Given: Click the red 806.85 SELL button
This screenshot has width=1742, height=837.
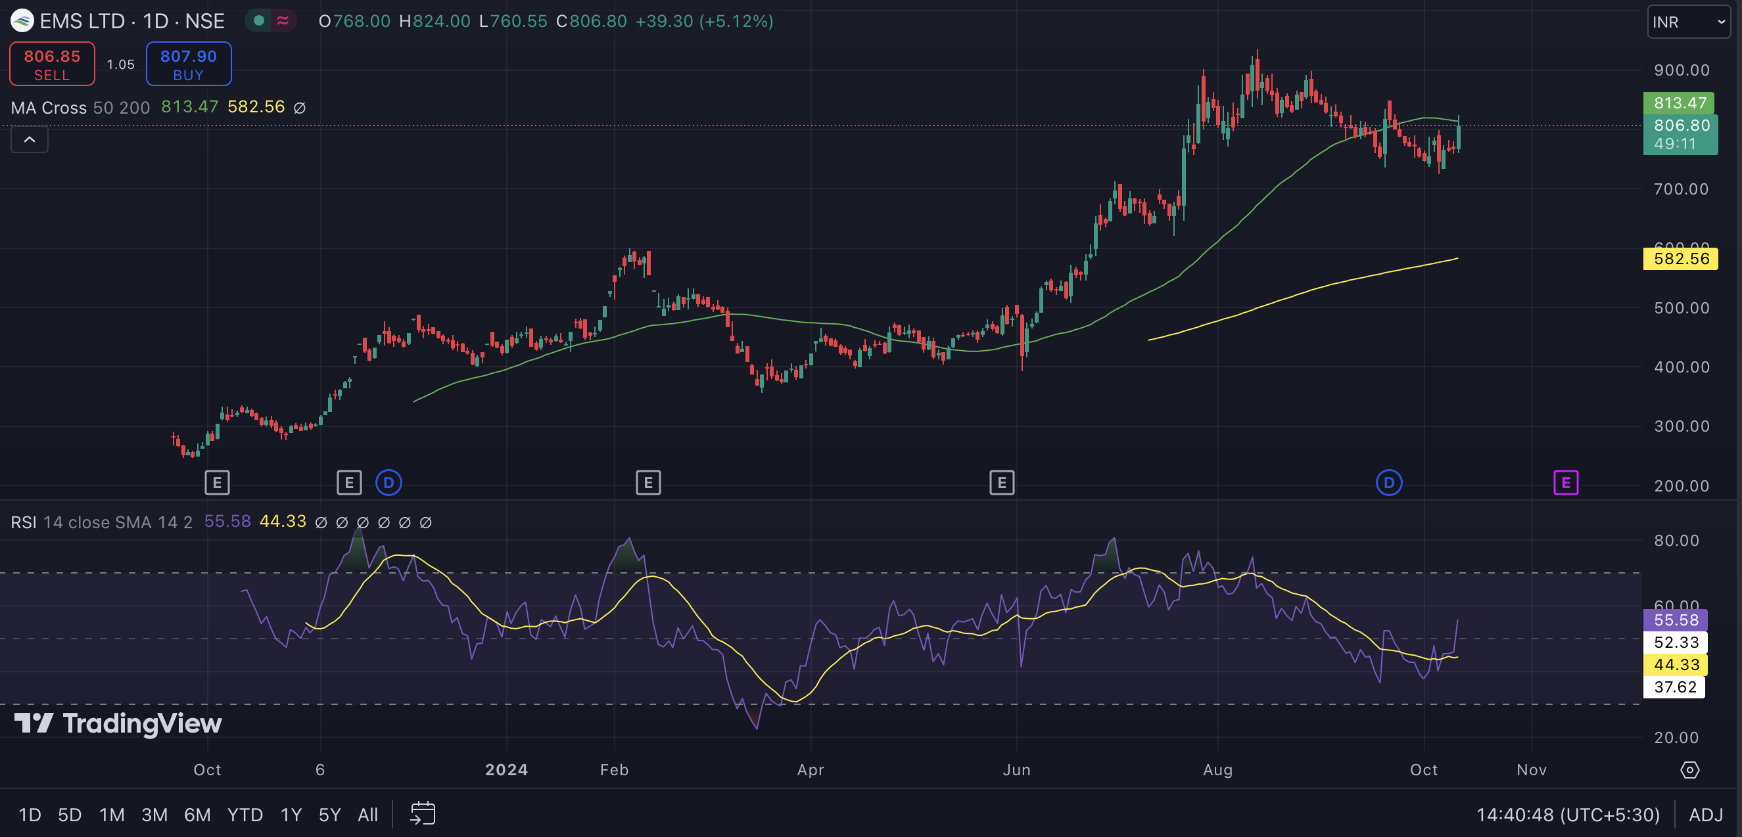Looking at the screenshot, I should click(x=52, y=64).
